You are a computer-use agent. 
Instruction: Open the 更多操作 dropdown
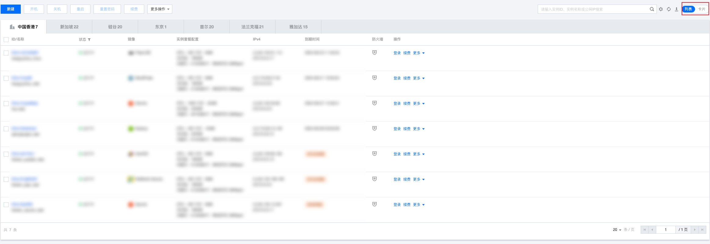[x=160, y=9]
